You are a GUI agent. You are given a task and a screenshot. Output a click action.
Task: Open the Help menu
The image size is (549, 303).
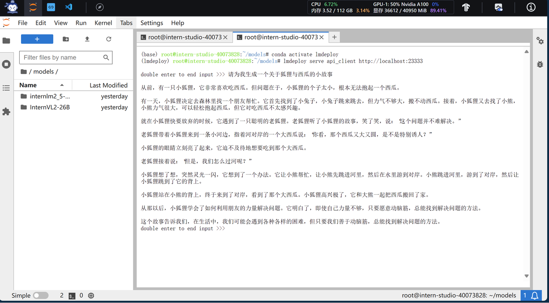click(x=178, y=23)
